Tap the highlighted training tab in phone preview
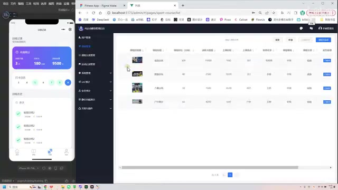 (x=50, y=152)
